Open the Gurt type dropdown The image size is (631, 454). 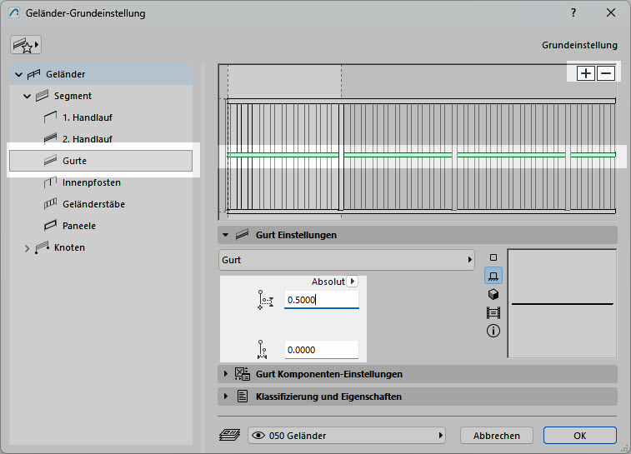coord(346,260)
